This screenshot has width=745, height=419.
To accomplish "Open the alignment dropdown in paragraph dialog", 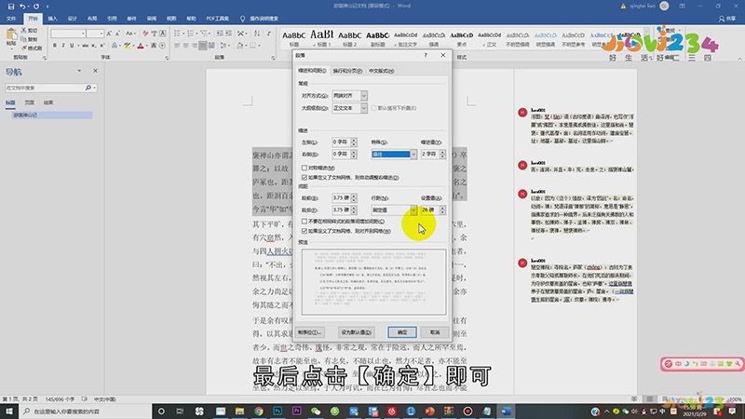I will pos(364,96).
